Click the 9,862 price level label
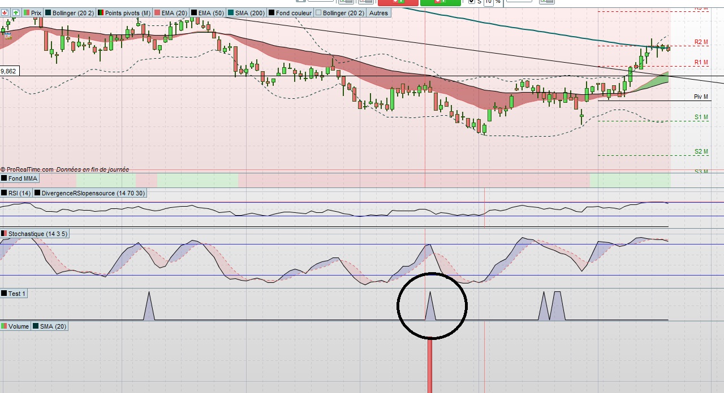The height and width of the screenshot is (393, 724). tap(8, 71)
